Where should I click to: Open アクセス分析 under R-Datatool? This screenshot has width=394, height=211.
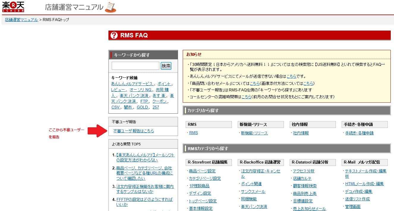pyautogui.click(x=304, y=171)
